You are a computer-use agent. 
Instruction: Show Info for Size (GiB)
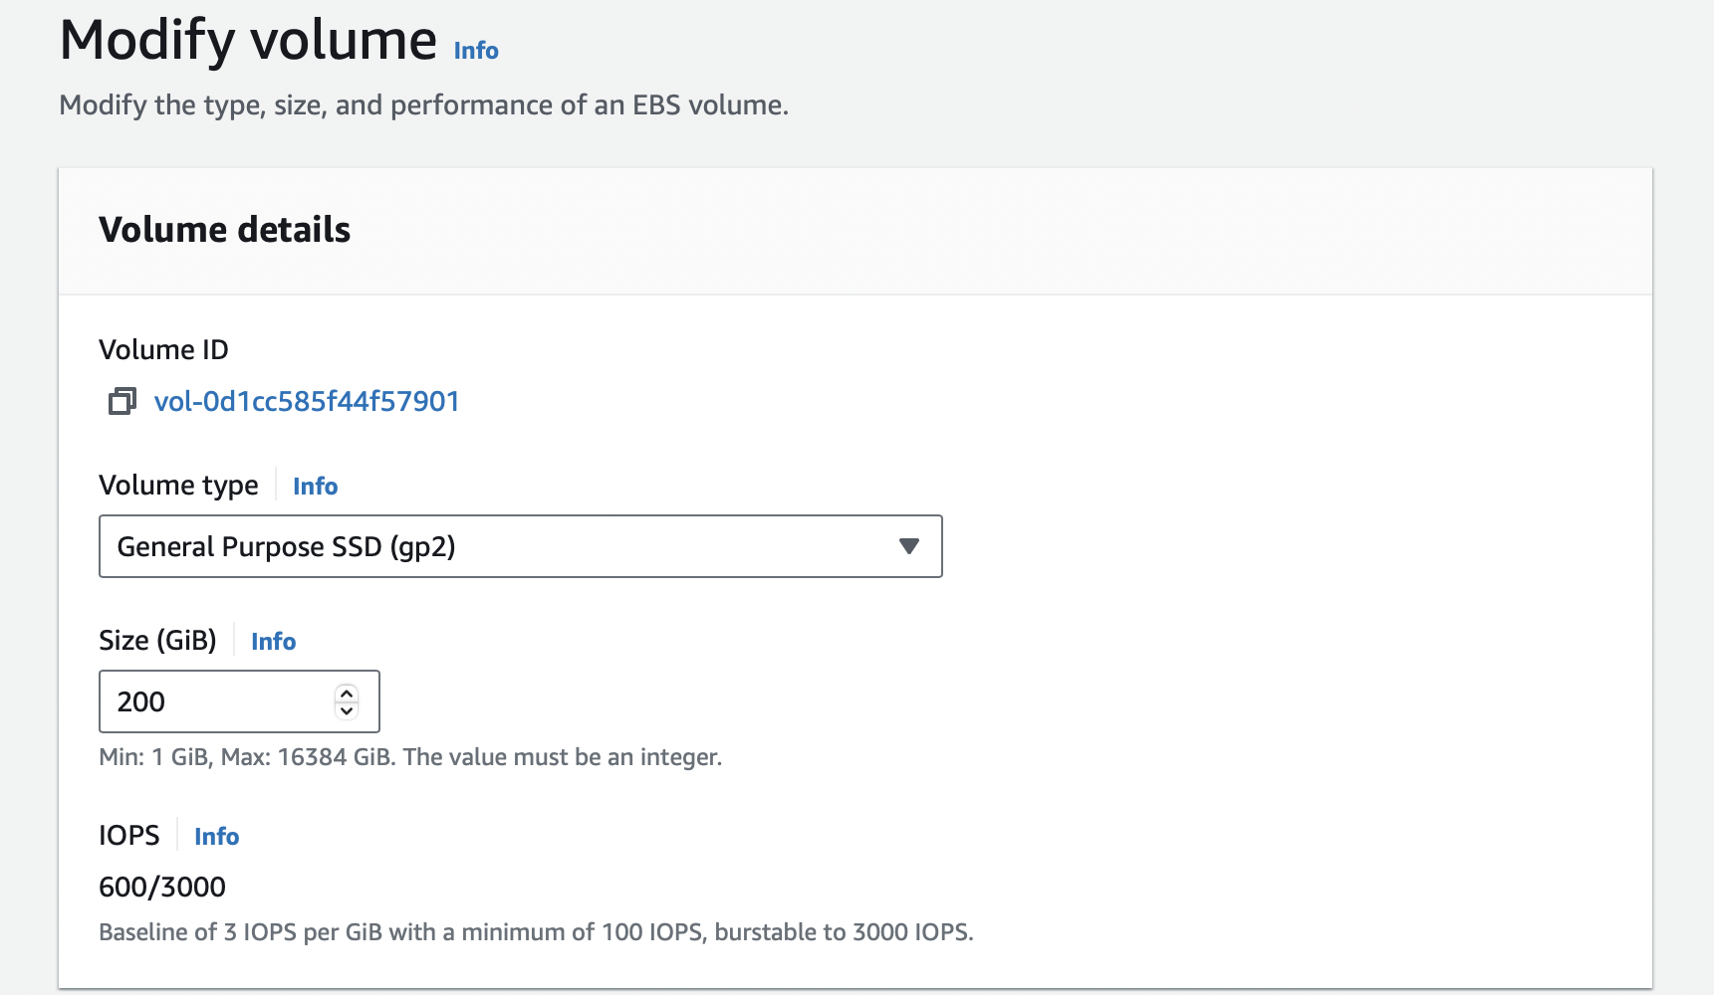click(x=273, y=642)
